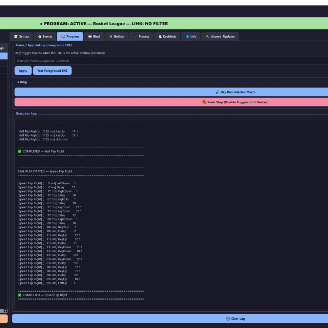Open the Presets tab
The image size is (328, 328).
click(x=141, y=36)
